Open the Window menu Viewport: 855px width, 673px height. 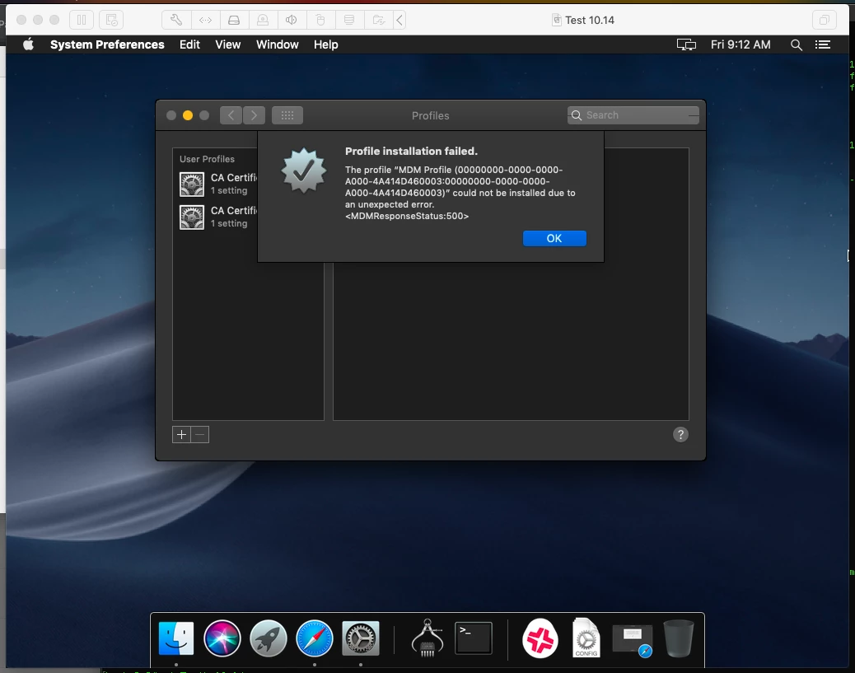pyautogui.click(x=278, y=44)
